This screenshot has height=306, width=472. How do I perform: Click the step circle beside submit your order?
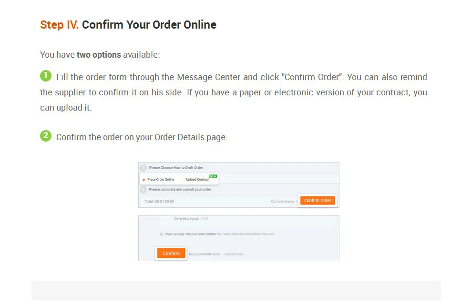click(x=144, y=190)
